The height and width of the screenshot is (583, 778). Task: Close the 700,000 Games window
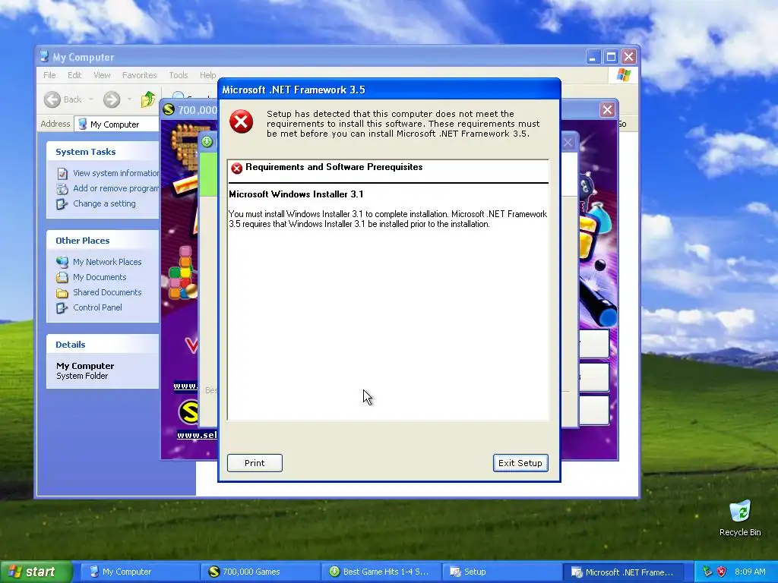pos(607,109)
